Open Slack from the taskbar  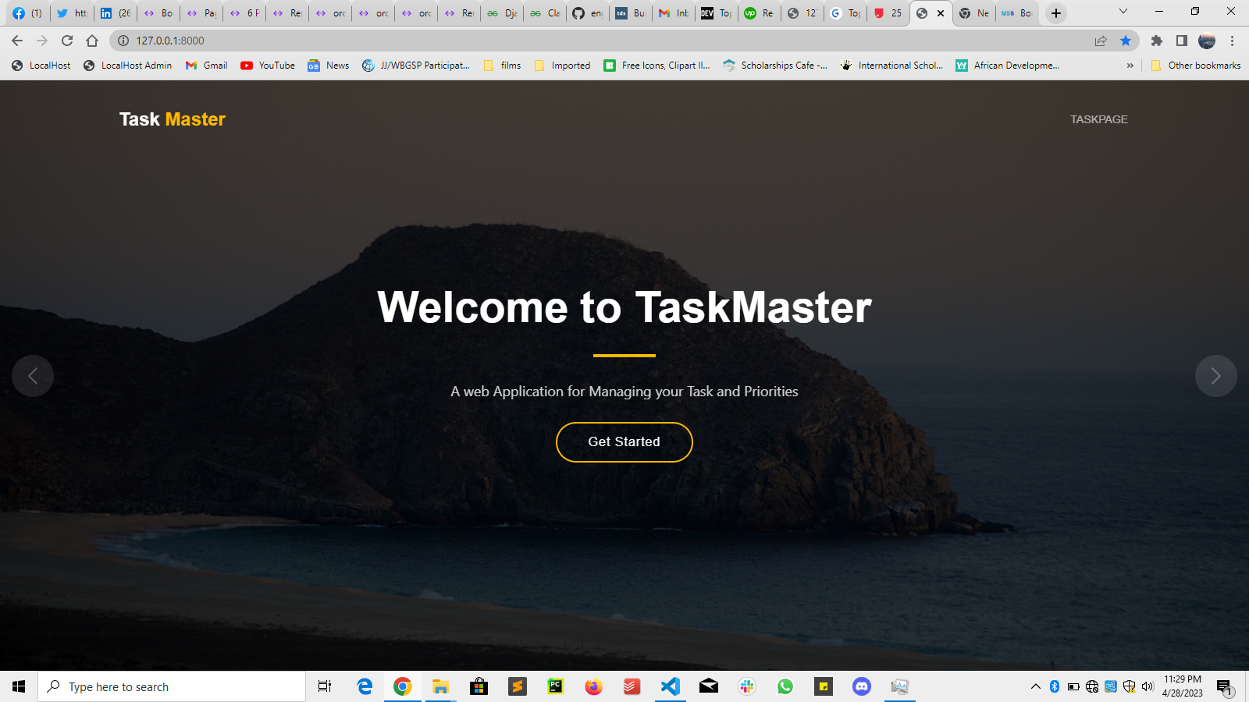pyautogui.click(x=747, y=686)
